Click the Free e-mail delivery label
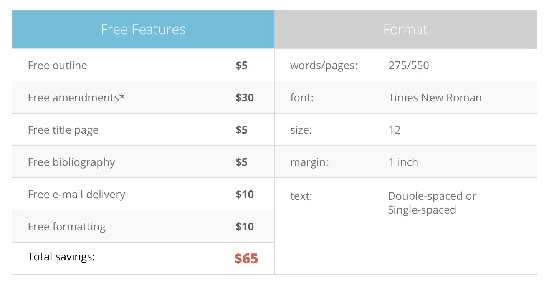 (76, 194)
